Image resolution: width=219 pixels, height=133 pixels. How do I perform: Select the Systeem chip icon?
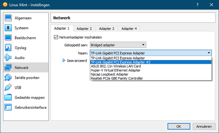(x=8, y=28)
